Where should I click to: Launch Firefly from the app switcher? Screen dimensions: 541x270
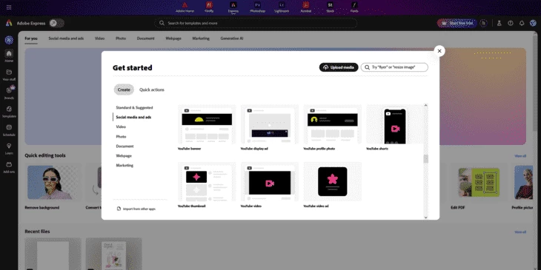(x=209, y=7)
